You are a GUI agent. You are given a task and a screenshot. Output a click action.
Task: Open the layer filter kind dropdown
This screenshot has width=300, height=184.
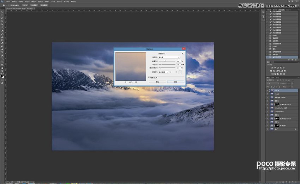270,80
